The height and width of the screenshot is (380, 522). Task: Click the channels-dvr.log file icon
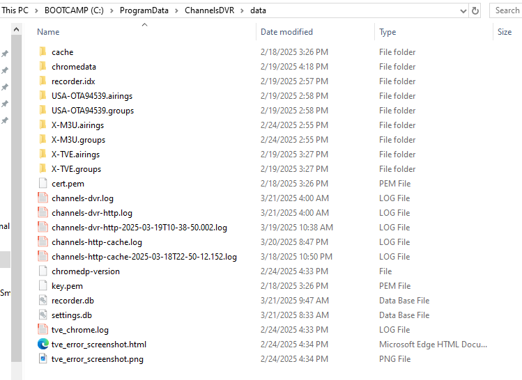tap(43, 198)
